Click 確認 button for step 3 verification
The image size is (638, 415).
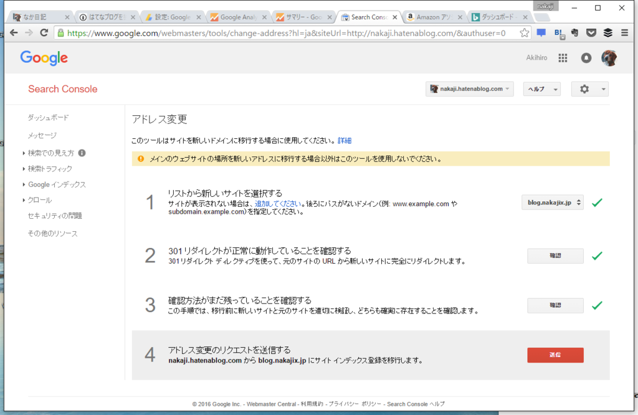555,305
